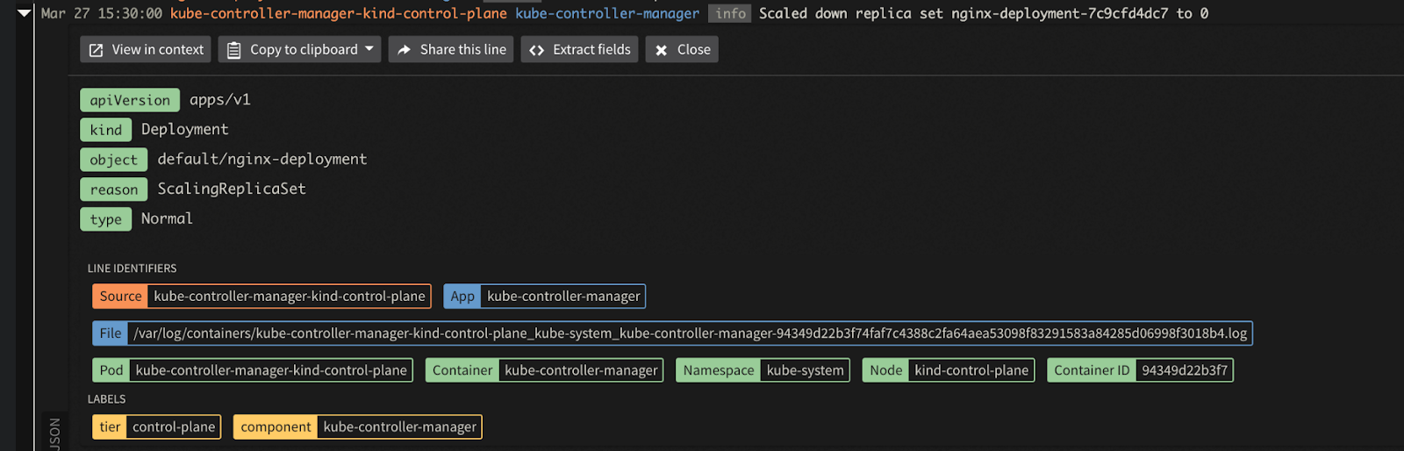1404x451 pixels.
Task: Click the X icon beside Close
Action: (x=662, y=50)
